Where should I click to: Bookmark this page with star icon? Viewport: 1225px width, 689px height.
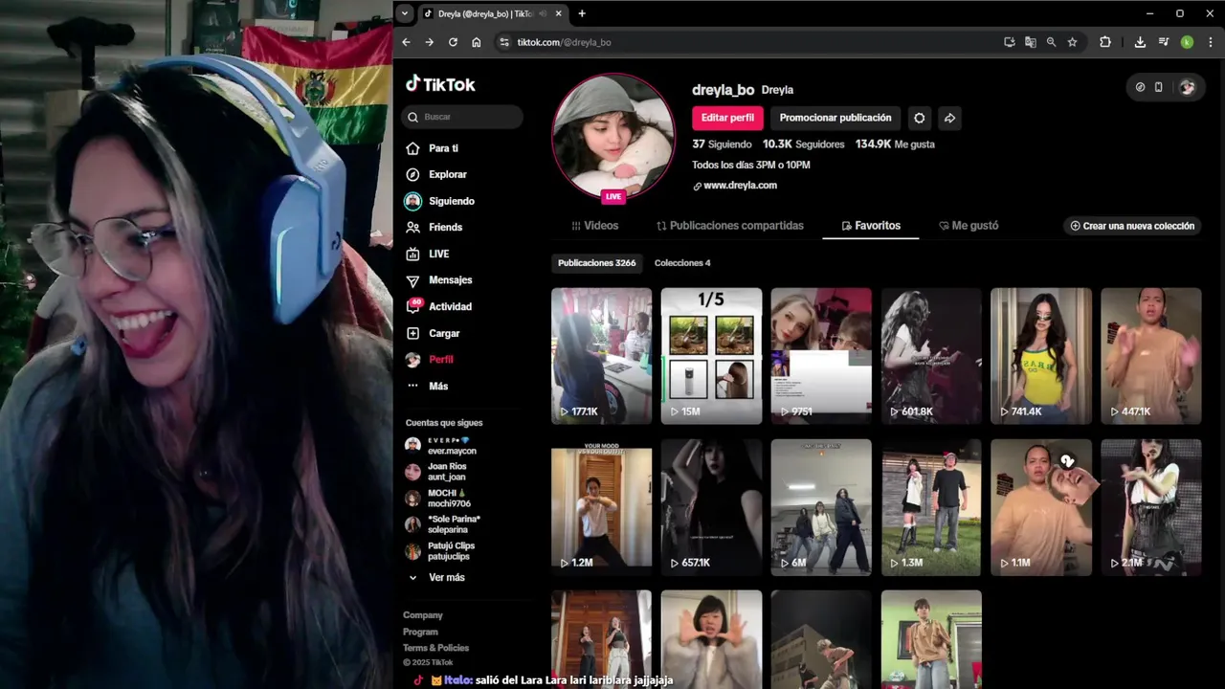(x=1072, y=42)
